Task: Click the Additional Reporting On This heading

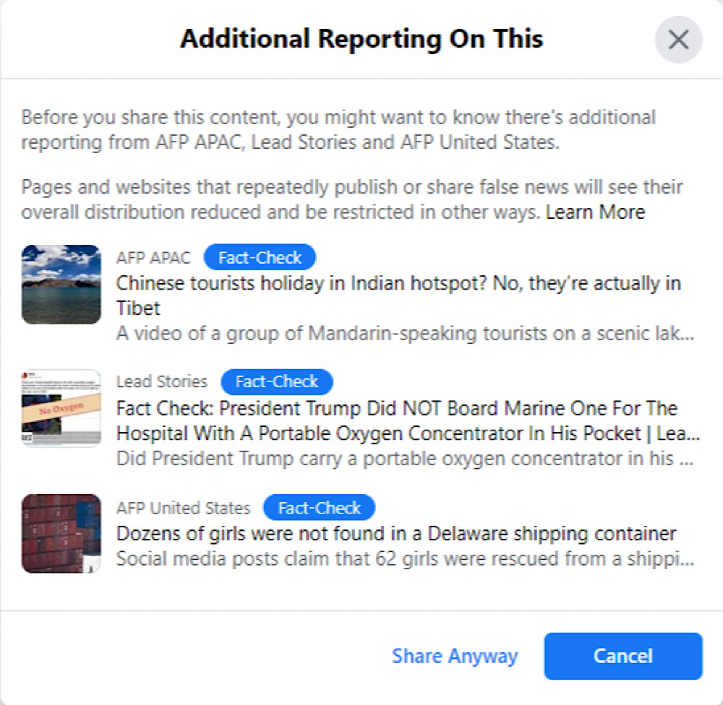Action: click(x=361, y=39)
